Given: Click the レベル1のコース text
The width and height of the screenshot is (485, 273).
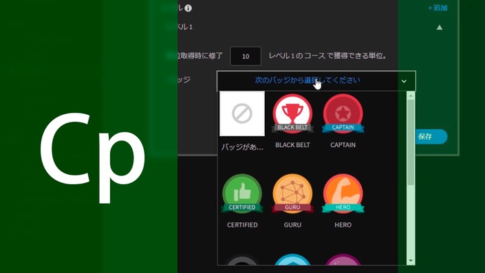Looking at the screenshot, I should (x=297, y=56).
